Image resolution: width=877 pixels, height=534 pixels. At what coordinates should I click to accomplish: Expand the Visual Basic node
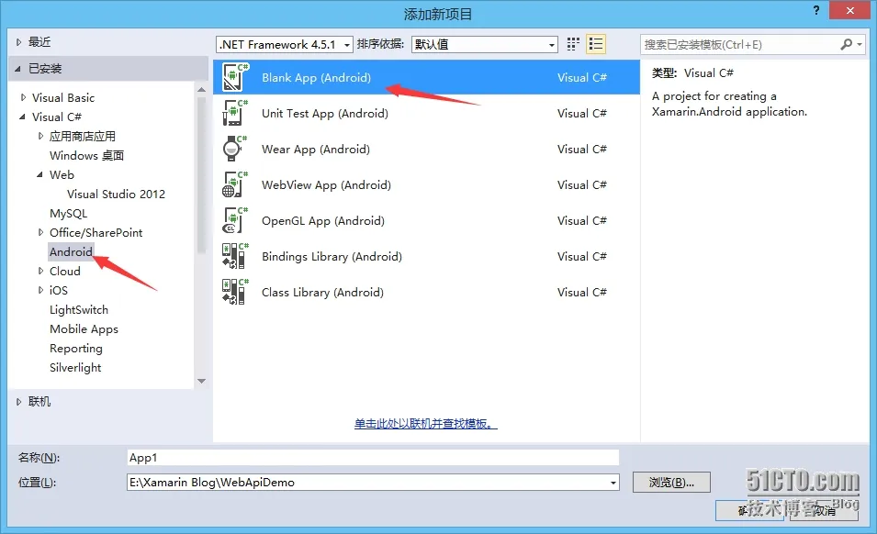tap(23, 98)
